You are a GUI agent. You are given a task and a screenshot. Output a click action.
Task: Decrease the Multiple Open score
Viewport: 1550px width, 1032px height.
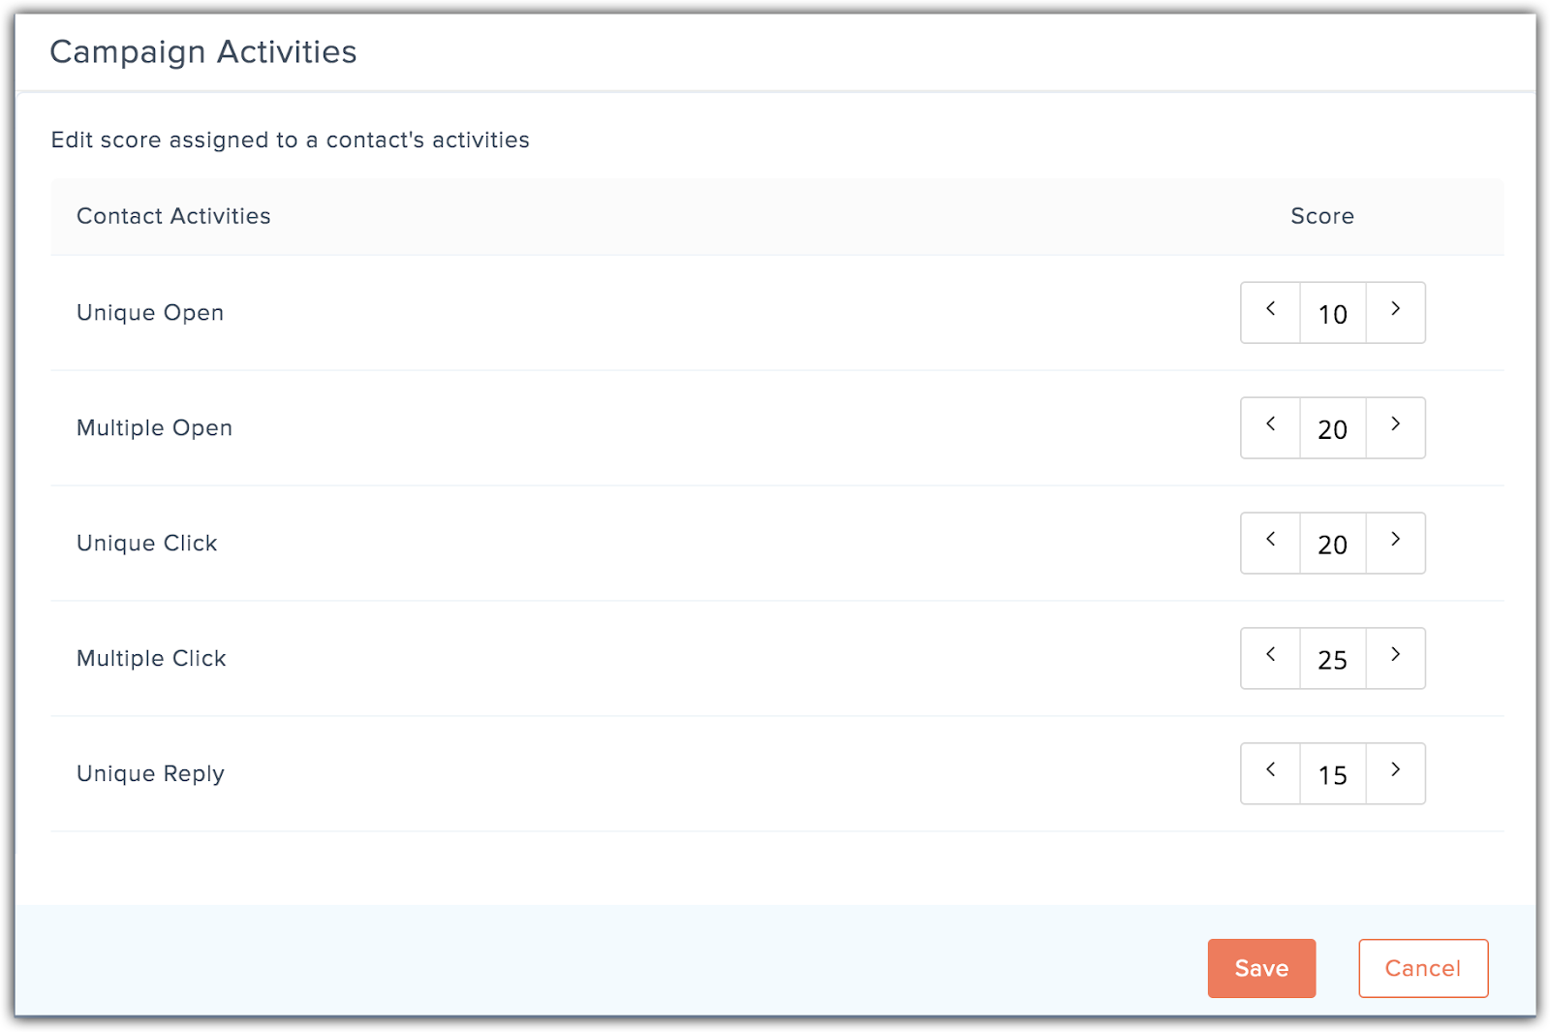[1270, 427]
